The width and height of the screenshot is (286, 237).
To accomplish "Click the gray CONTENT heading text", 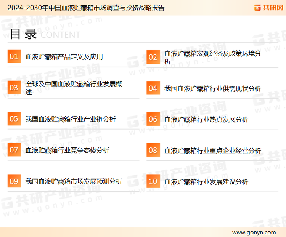I will tap(60, 35).
